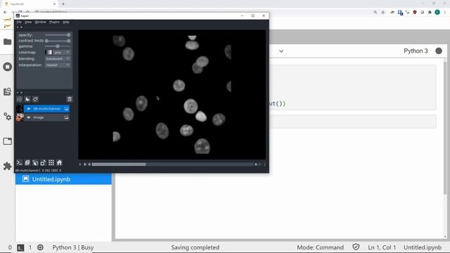Viewport: 450px width, 253px height.
Task: Open Chrome profile avatar
Action: 437,12
